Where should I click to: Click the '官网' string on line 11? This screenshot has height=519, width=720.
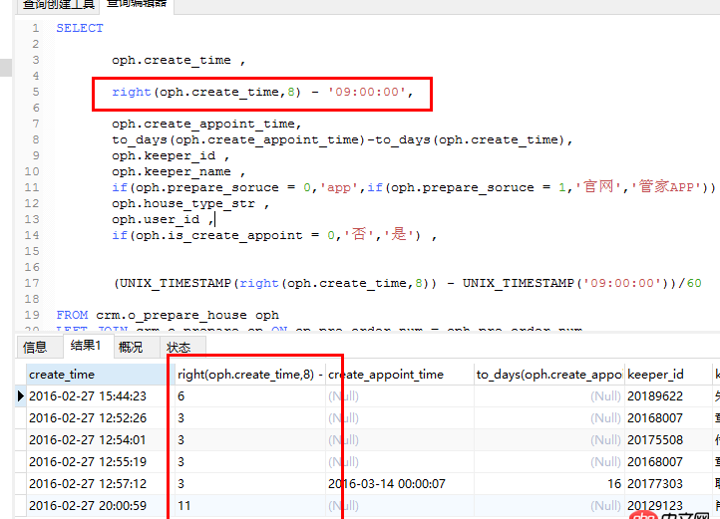pos(598,186)
